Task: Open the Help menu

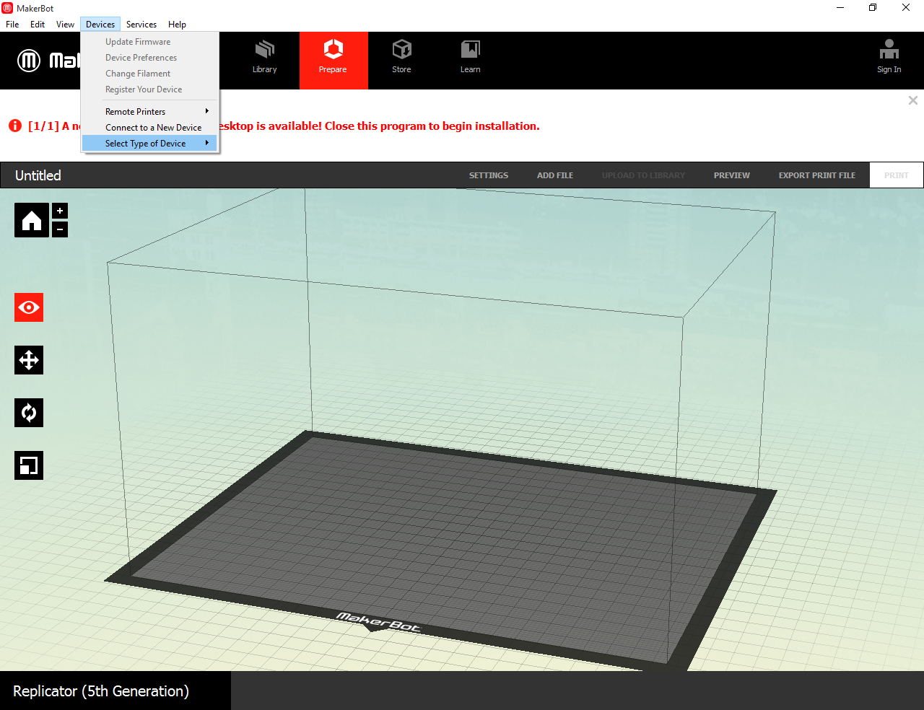Action: point(177,24)
